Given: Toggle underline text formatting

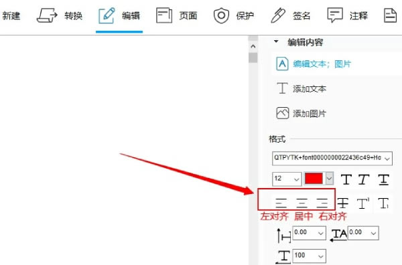Looking at the screenshot, I should [384, 179].
